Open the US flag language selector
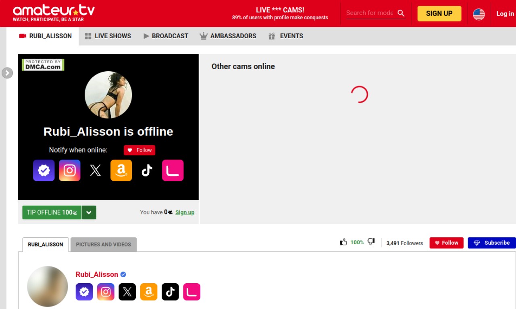The width and height of the screenshot is (516, 309). coord(479,14)
